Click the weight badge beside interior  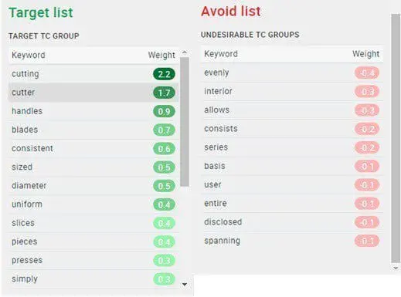click(367, 92)
